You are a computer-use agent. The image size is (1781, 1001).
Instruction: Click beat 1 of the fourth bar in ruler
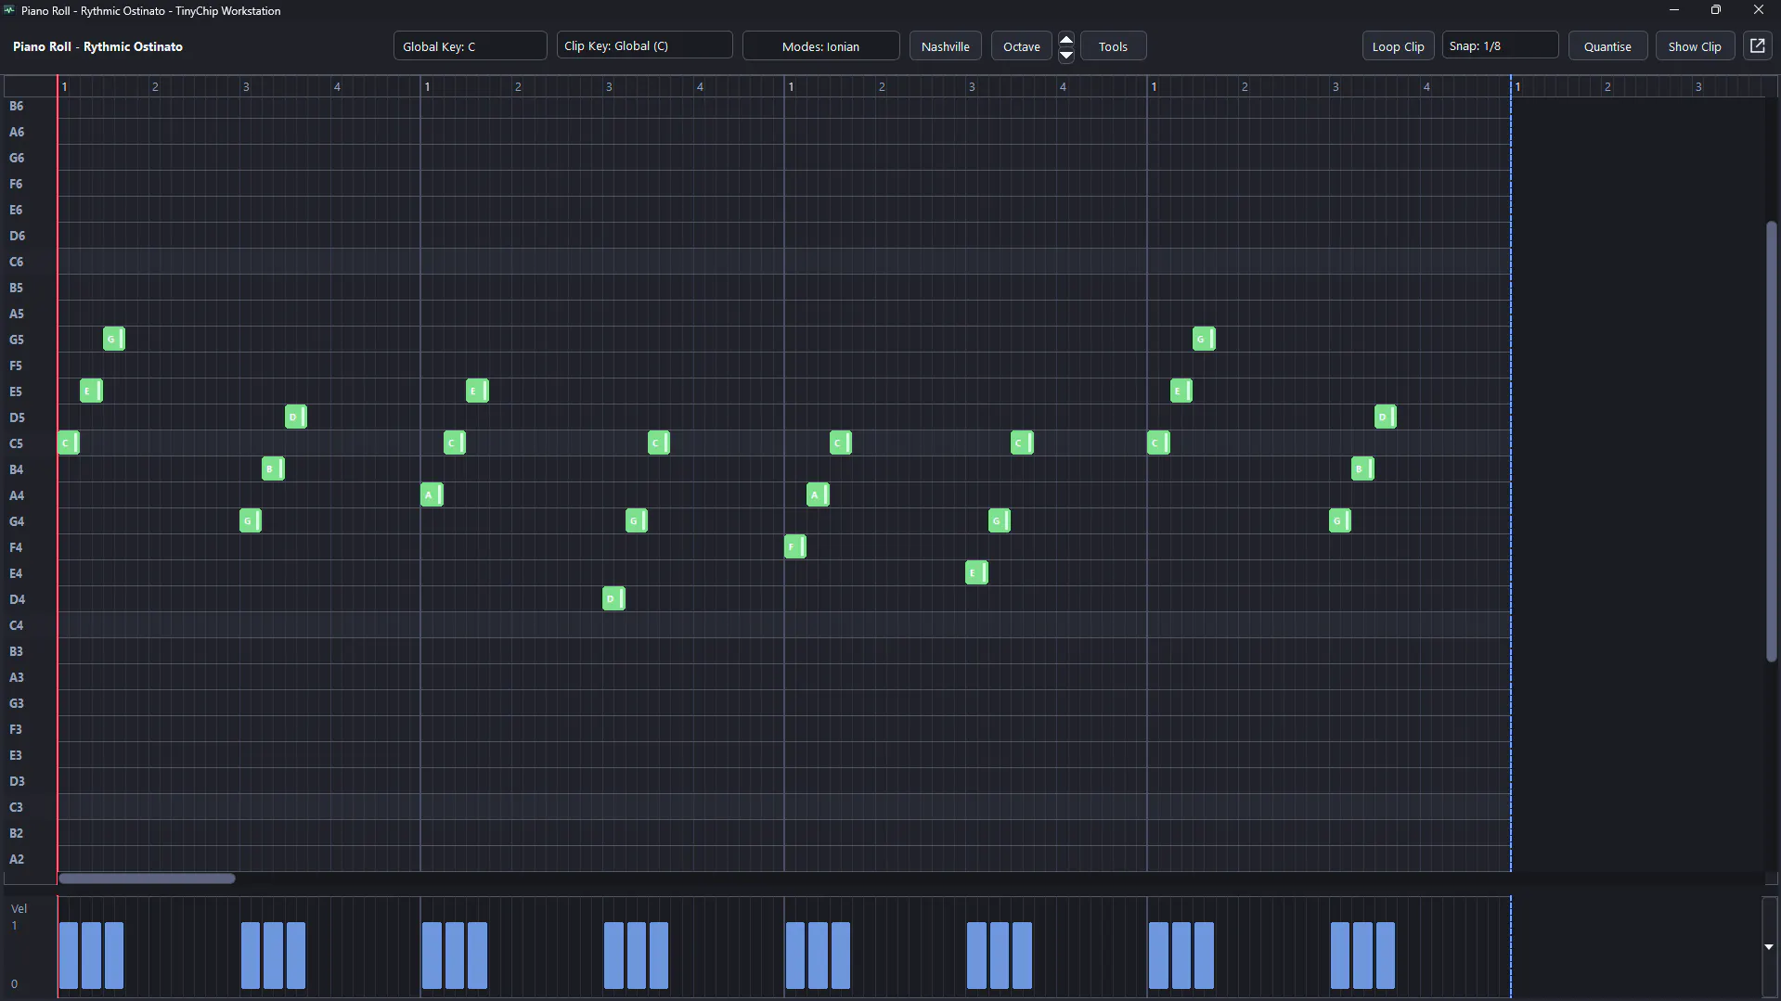pos(1154,86)
